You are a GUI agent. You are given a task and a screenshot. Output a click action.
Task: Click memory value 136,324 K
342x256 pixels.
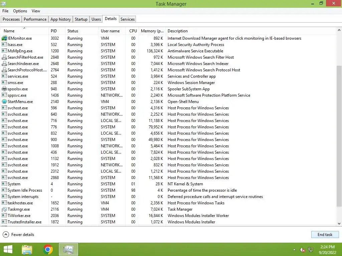[155, 51]
